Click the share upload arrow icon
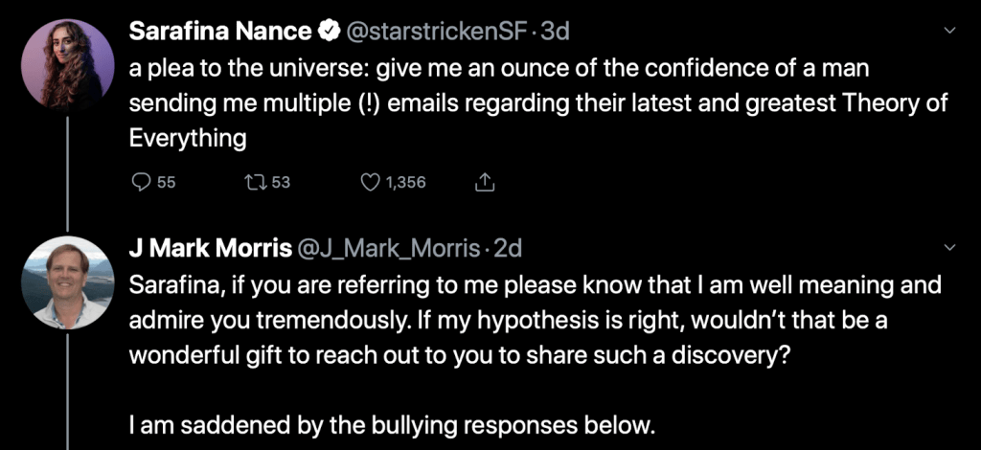The image size is (981, 450). [485, 181]
